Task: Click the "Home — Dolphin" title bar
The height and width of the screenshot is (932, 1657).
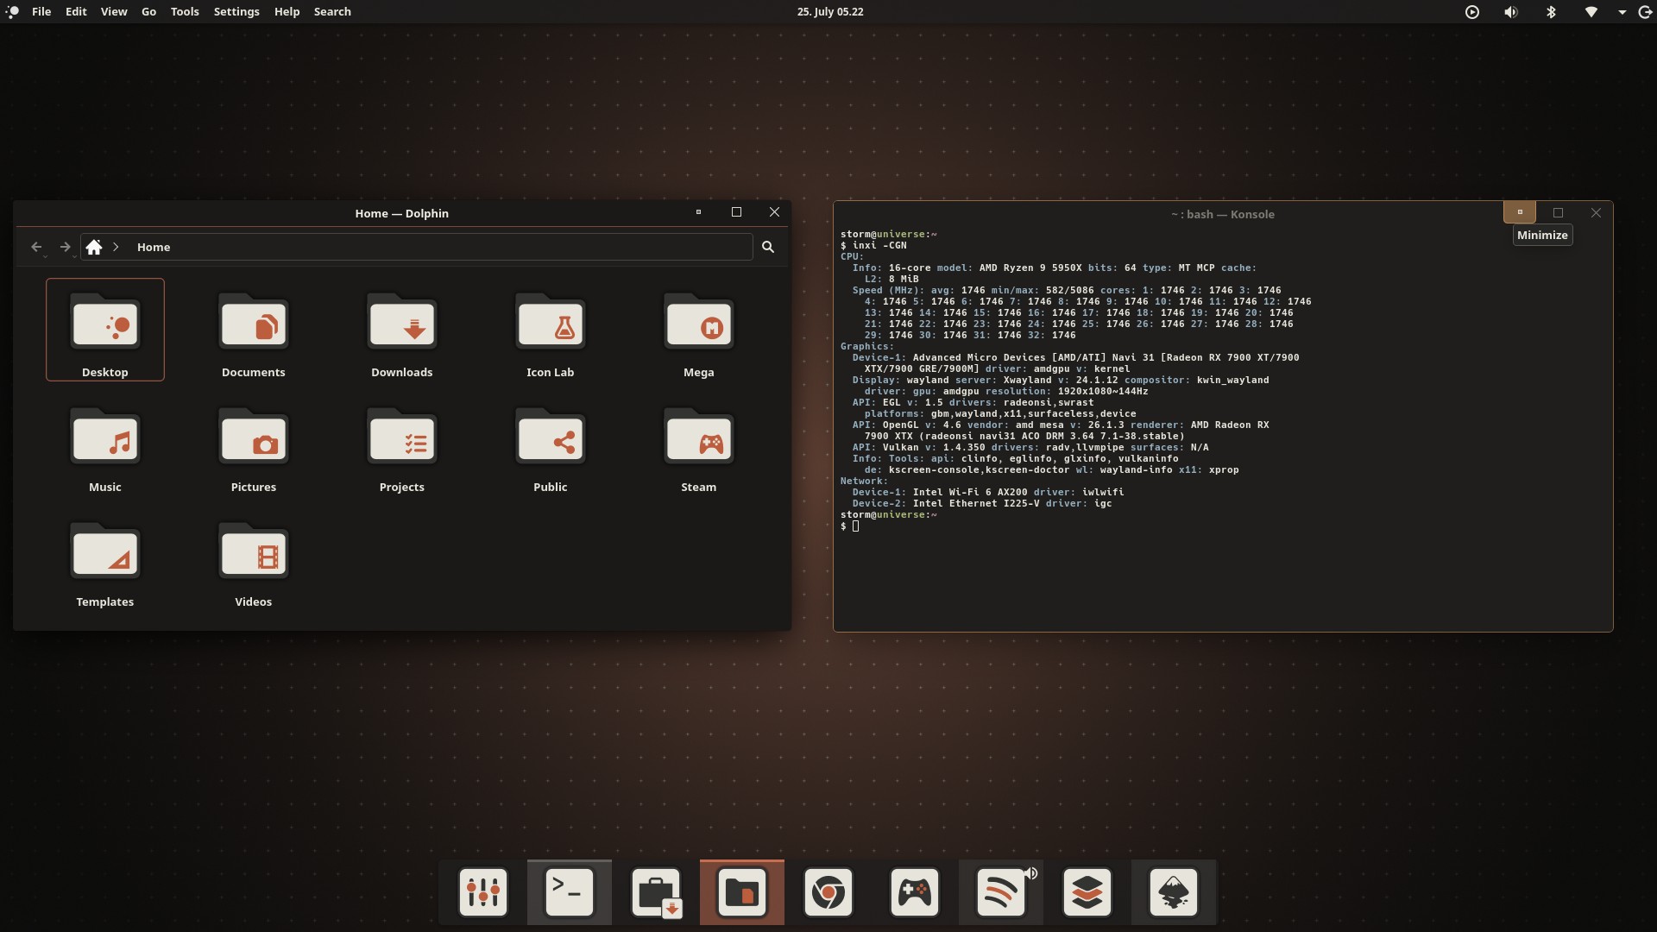Action: pos(401,213)
